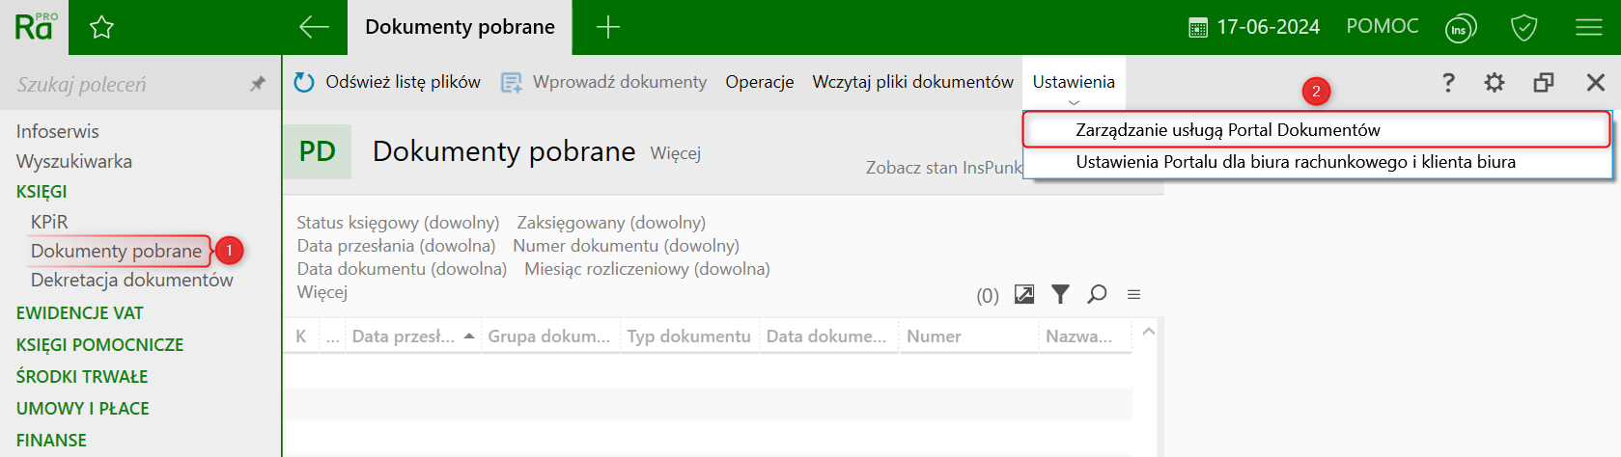This screenshot has width=1621, height=457.
Task: Select the Dokumenty pobrane tab
Action: tap(460, 27)
